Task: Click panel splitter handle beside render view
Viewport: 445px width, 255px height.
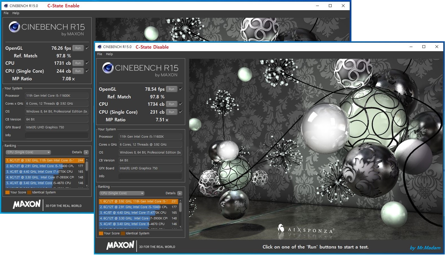Action: (187, 155)
